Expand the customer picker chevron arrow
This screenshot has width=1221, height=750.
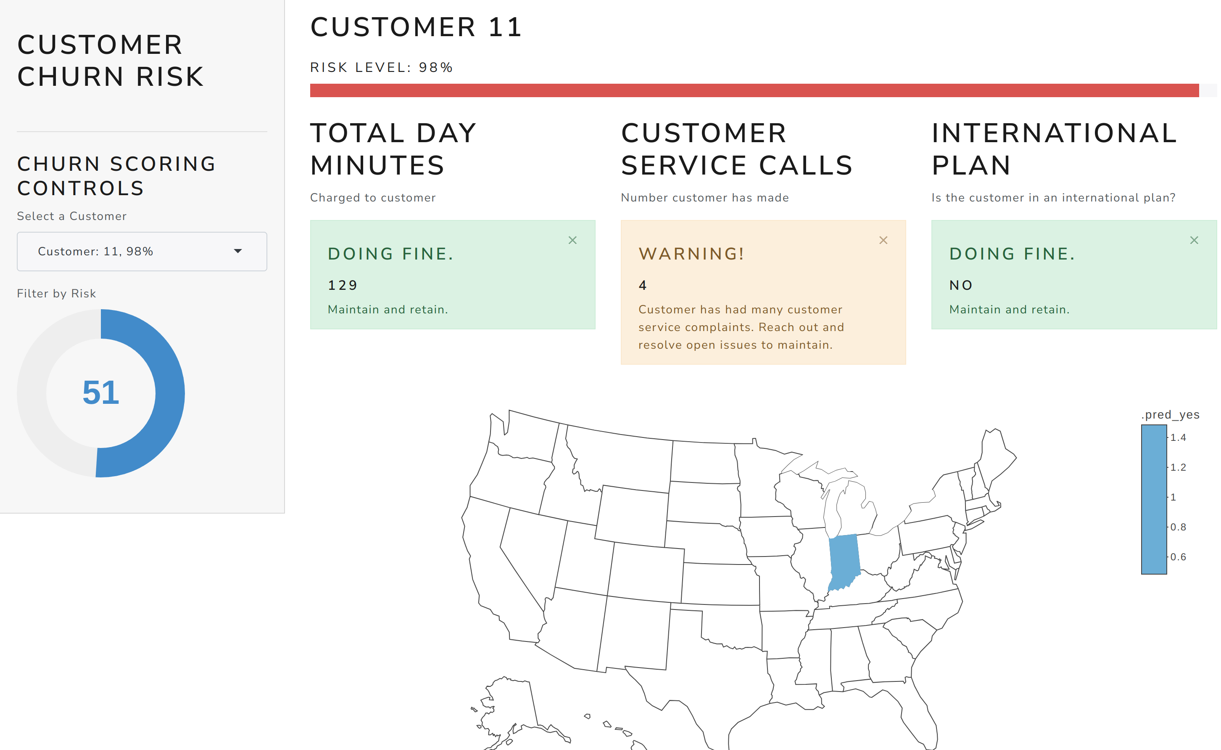click(239, 252)
